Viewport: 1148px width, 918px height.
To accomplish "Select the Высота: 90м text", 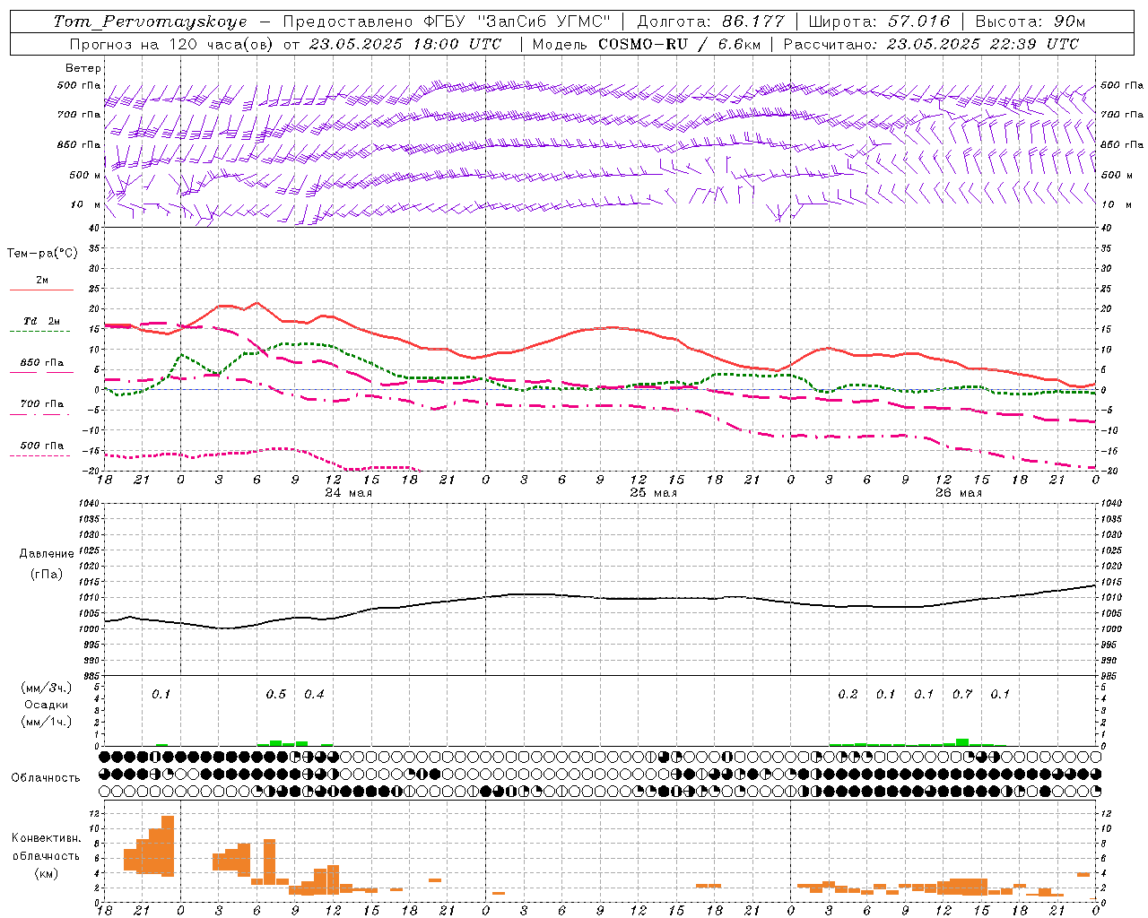I will pos(1030,22).
